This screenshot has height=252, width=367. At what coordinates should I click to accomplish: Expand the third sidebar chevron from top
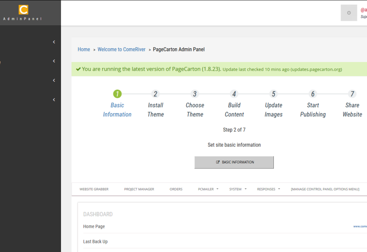[x=54, y=80]
